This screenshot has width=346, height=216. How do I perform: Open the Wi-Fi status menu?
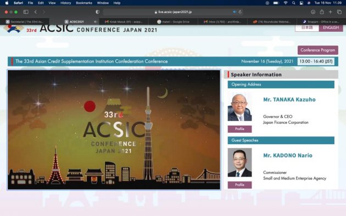(x=286, y=3)
